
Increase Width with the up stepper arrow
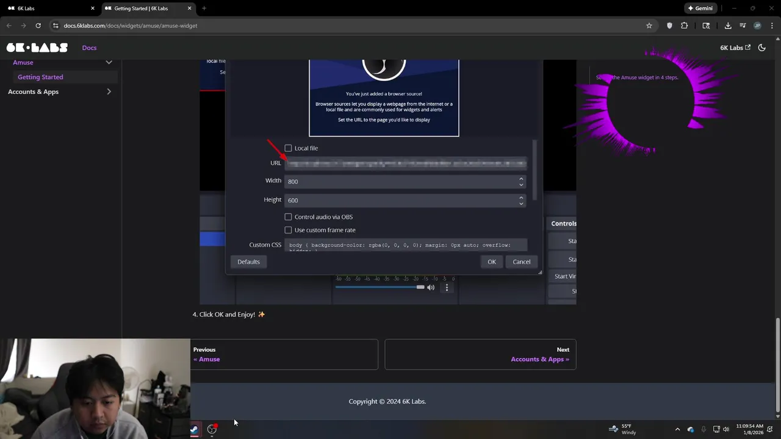coord(521,178)
